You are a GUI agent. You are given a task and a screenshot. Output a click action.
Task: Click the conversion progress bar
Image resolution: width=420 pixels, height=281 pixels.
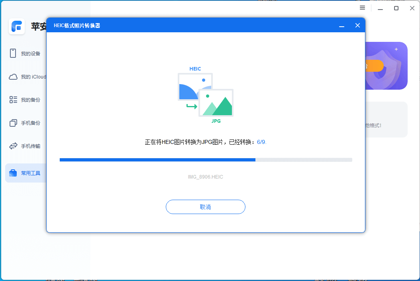coord(206,159)
